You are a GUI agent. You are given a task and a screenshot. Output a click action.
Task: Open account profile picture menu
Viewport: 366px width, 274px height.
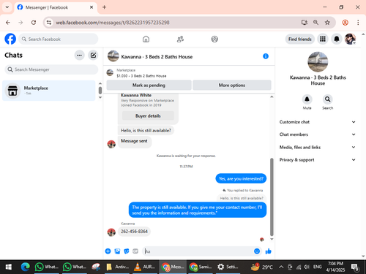point(350,39)
